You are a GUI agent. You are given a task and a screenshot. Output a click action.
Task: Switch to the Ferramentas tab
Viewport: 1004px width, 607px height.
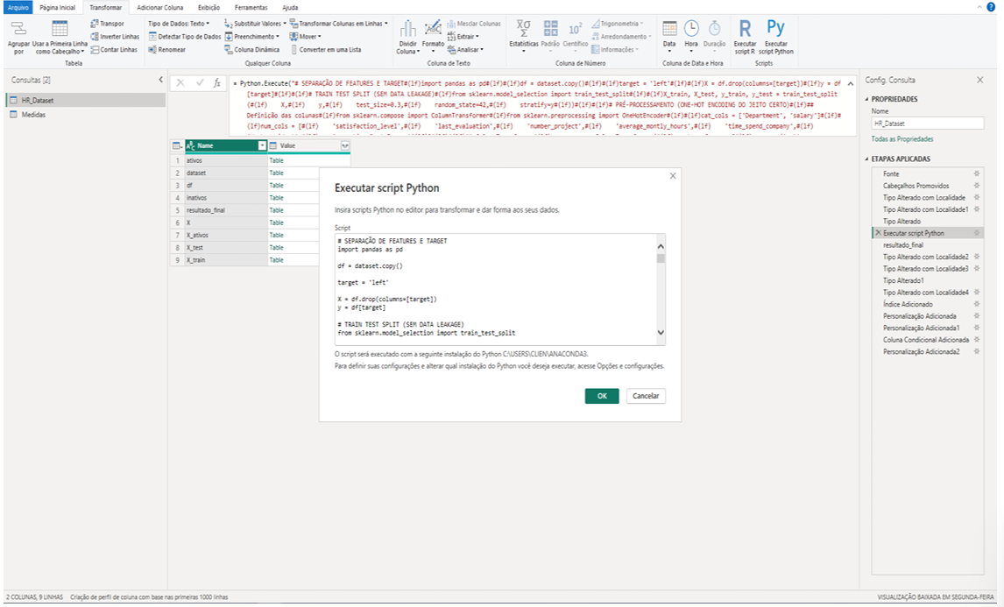(251, 8)
